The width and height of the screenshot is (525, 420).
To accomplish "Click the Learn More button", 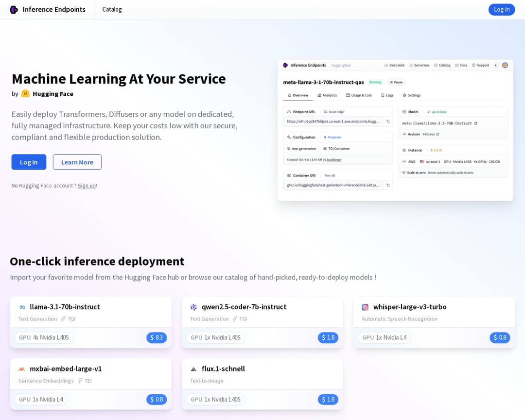I will (77, 162).
